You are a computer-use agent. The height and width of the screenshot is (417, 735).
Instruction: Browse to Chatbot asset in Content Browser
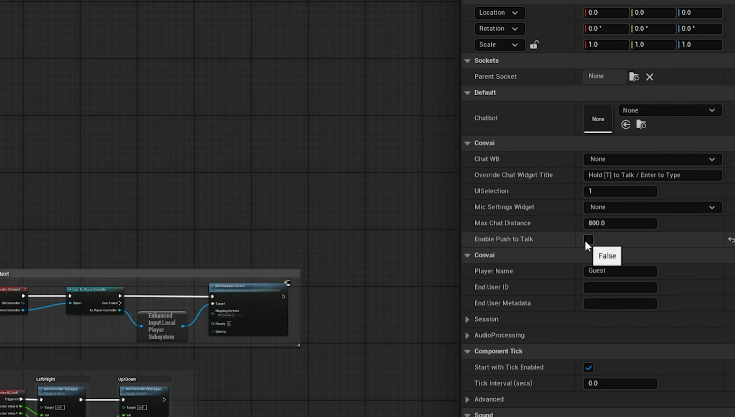[x=641, y=125]
